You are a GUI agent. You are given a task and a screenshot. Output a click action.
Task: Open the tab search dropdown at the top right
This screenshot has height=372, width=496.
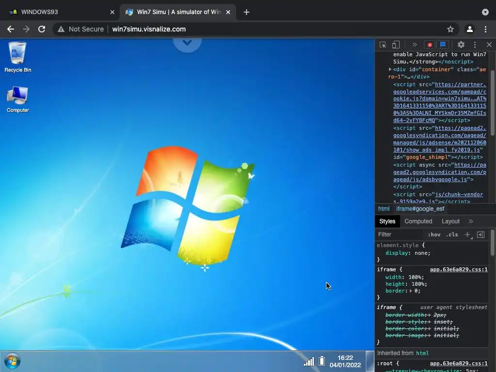[x=485, y=12]
